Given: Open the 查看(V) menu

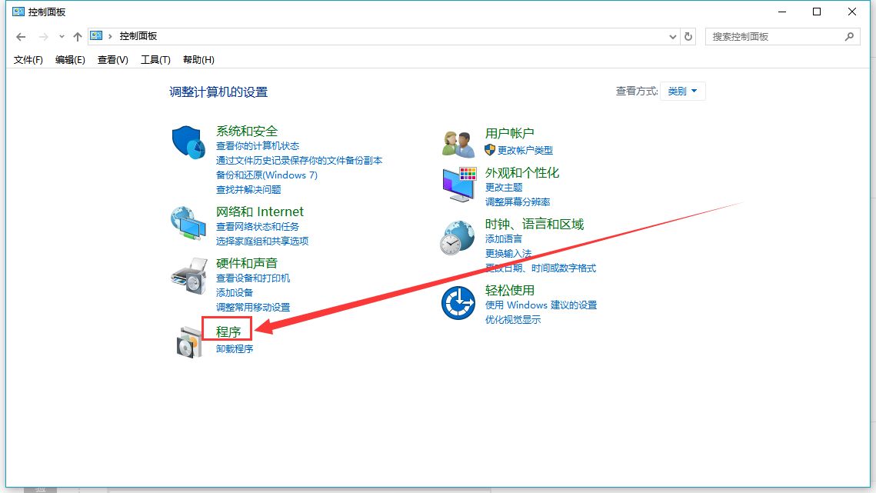Looking at the screenshot, I should (113, 60).
